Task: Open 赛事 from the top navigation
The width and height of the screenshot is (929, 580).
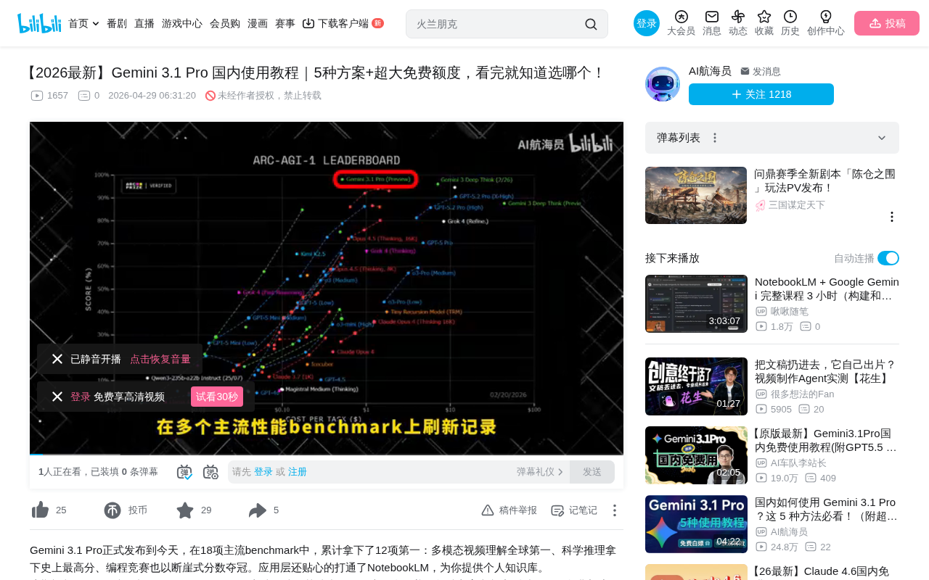Action: coord(285,23)
